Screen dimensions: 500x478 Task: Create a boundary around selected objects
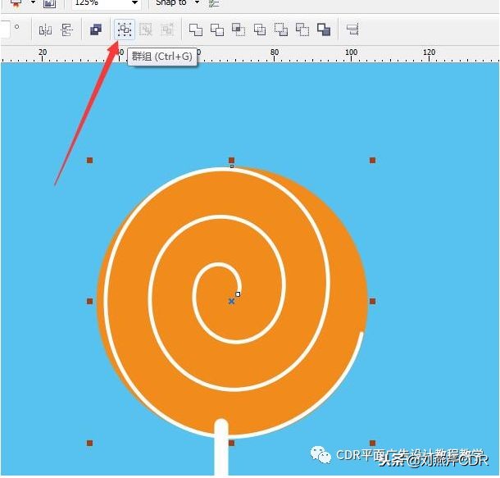324,30
